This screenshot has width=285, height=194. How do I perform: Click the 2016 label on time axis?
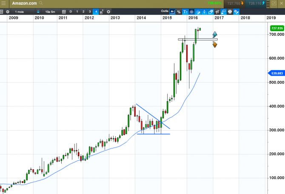click(x=193, y=18)
